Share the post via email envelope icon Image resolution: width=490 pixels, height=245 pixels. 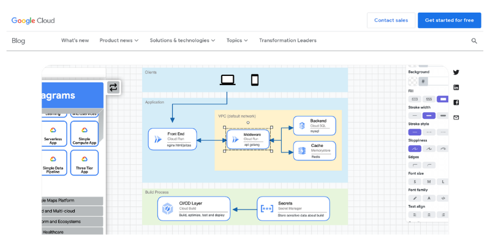tap(456, 118)
